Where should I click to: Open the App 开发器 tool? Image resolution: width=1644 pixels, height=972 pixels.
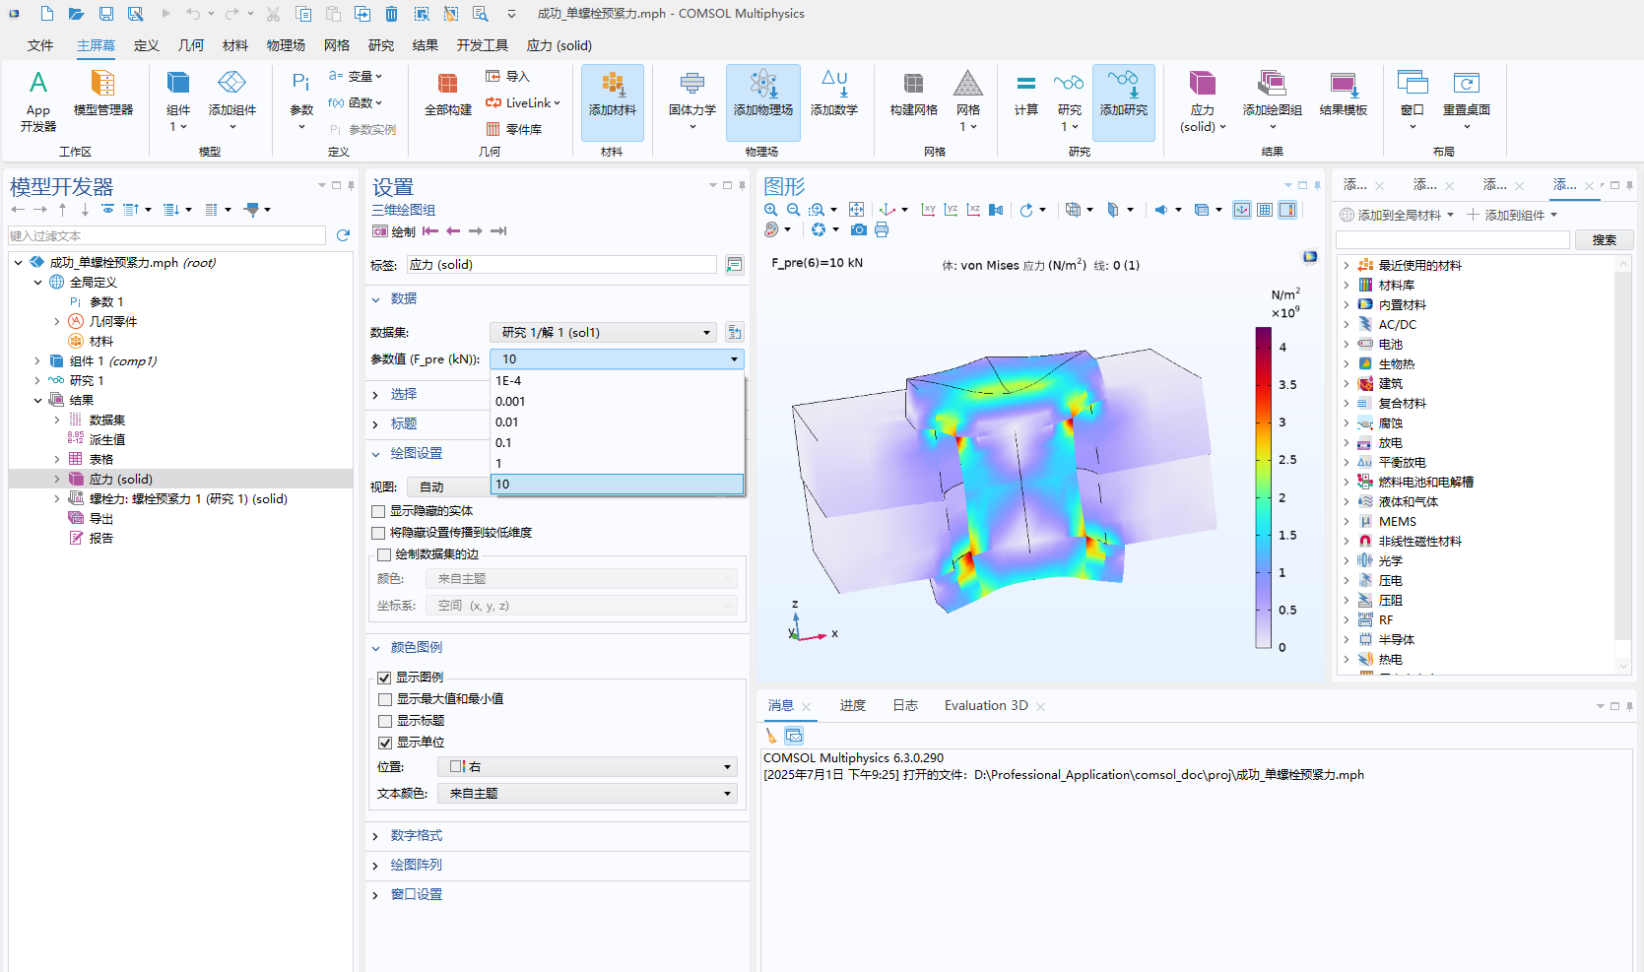38,100
